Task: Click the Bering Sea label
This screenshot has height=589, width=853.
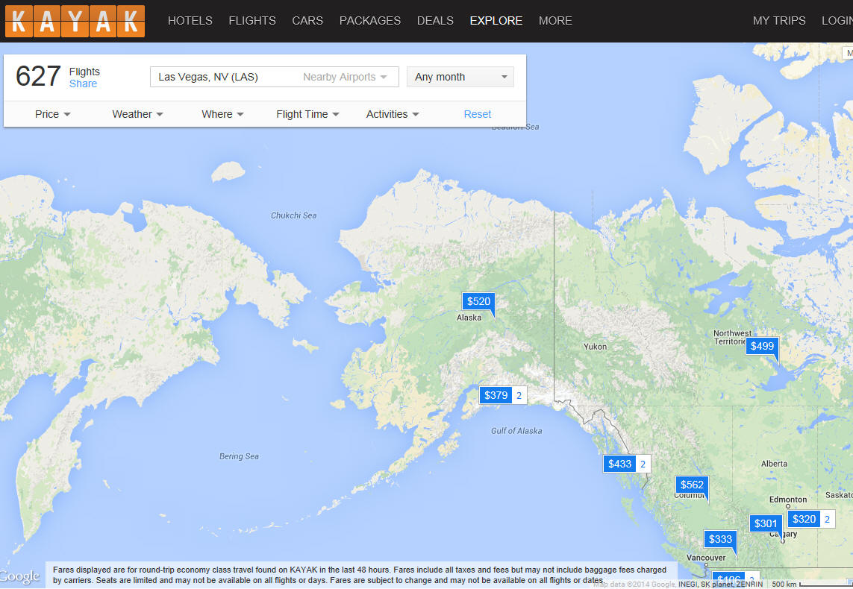Action: [239, 456]
